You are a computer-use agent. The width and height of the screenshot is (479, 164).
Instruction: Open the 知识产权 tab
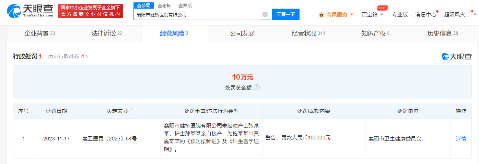pos(375,33)
